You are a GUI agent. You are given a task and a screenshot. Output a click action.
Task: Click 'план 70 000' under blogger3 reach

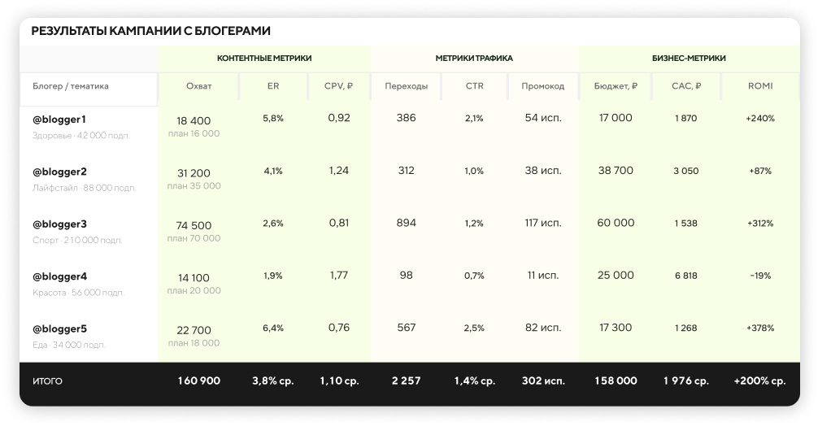(194, 238)
